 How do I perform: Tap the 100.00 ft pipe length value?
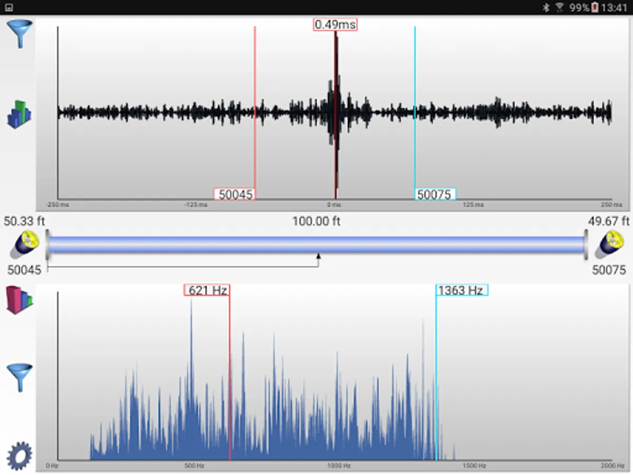pyautogui.click(x=316, y=221)
